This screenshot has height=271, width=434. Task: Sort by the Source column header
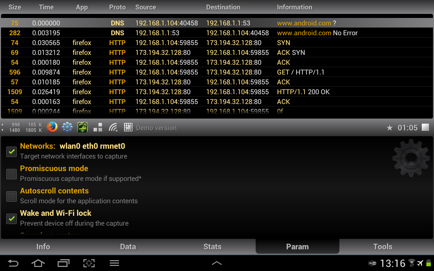pos(145,7)
